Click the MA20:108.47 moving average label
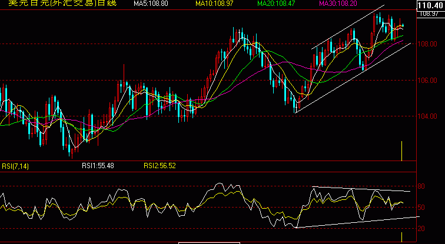 276,4
